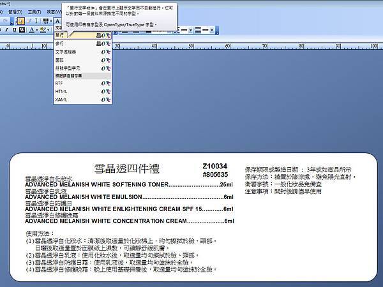Select the CONCENTRATION CREAM 6ml line

(x=130, y=221)
